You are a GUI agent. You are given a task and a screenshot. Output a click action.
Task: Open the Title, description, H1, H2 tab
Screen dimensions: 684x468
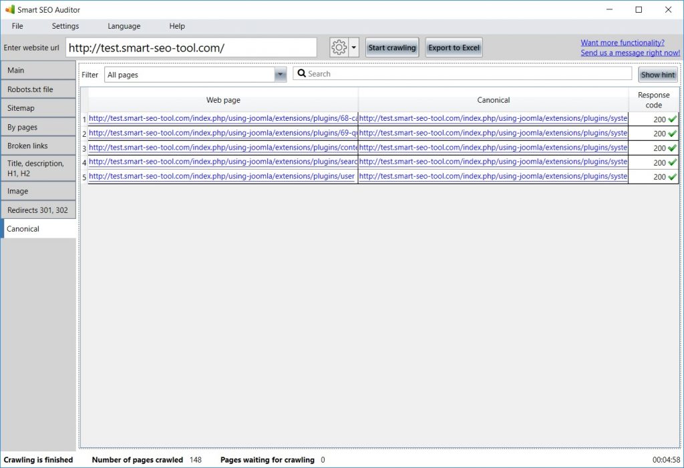pyautogui.click(x=38, y=168)
